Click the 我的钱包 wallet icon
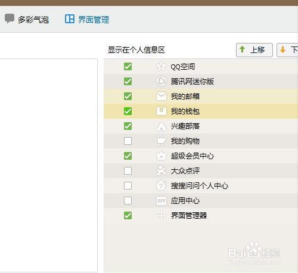Viewport: 298px width, 273px height. 161,111
